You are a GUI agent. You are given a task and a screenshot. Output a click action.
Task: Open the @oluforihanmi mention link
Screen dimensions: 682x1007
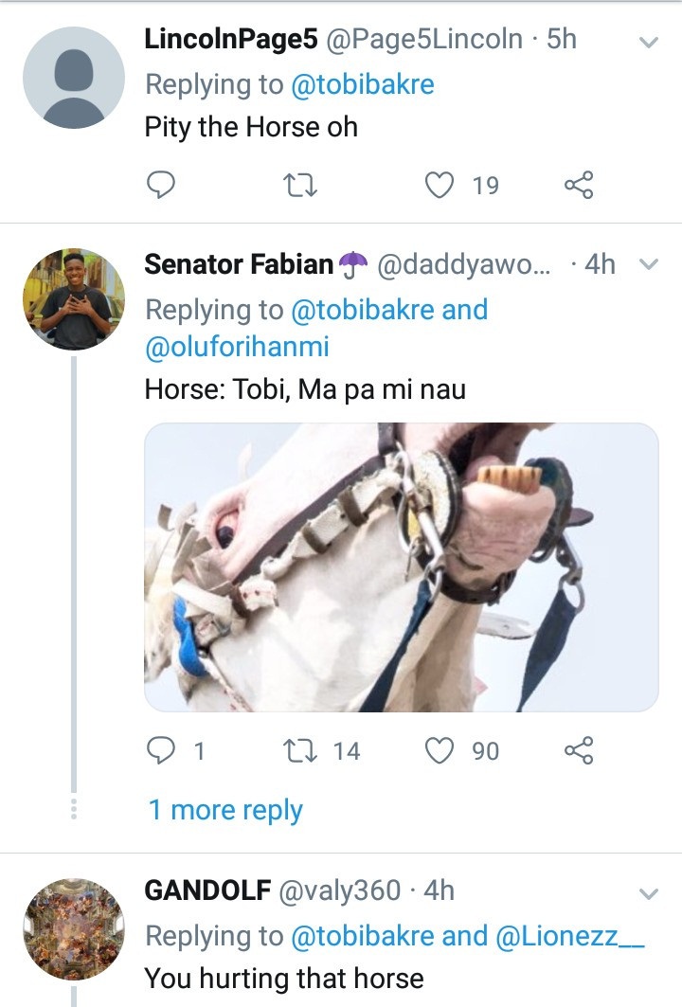237,347
